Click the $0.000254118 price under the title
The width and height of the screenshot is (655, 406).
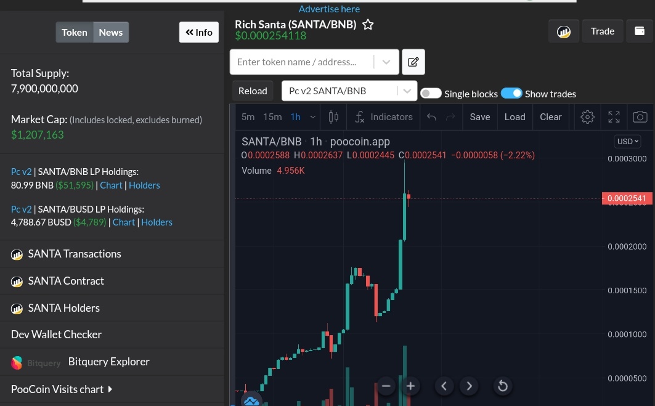click(x=271, y=36)
